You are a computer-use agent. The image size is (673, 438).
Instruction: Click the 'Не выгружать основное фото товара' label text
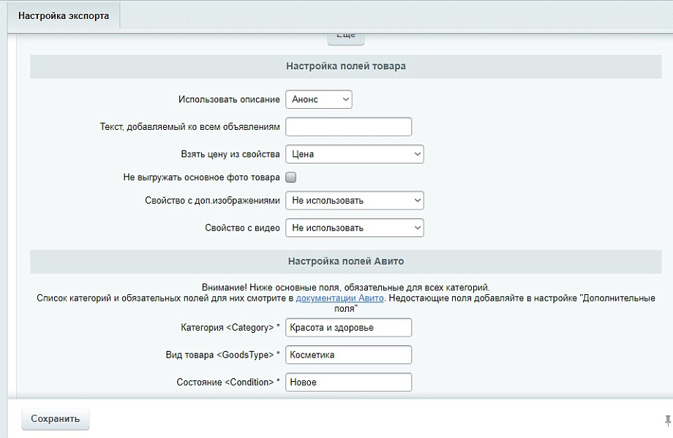click(x=202, y=177)
